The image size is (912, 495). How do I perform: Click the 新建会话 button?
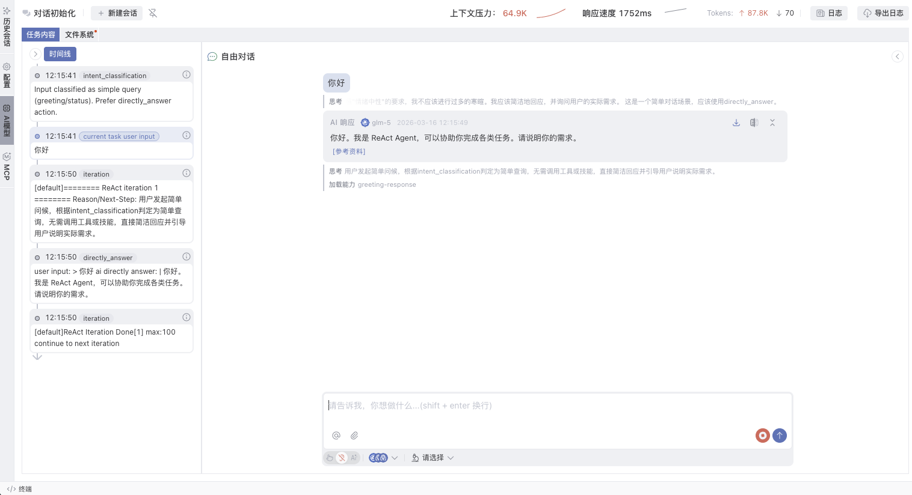[x=117, y=13]
